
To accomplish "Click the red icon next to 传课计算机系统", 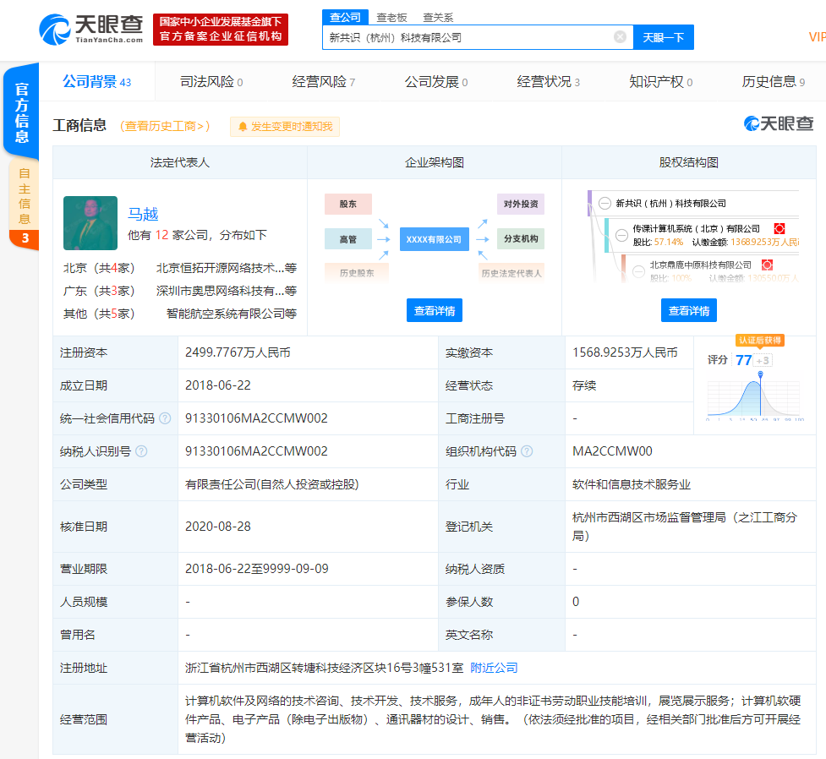I will coord(780,228).
